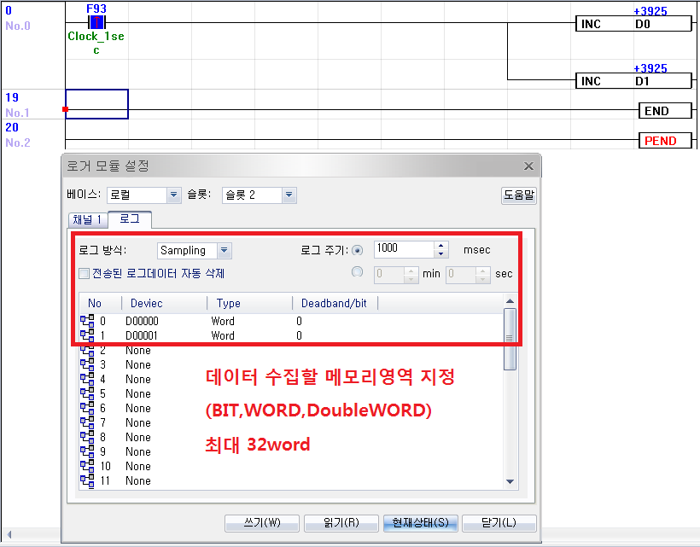The image size is (700, 547).
Task: Select the F93 Clock_1sec rising-edge contact
Action: click(96, 22)
